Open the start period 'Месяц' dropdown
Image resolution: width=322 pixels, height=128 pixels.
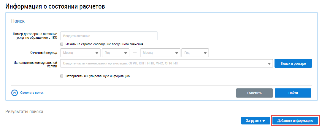(x=80, y=53)
